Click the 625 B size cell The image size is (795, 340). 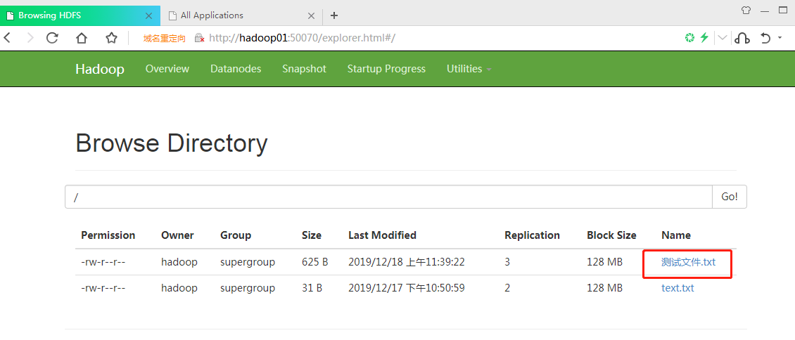click(x=315, y=262)
